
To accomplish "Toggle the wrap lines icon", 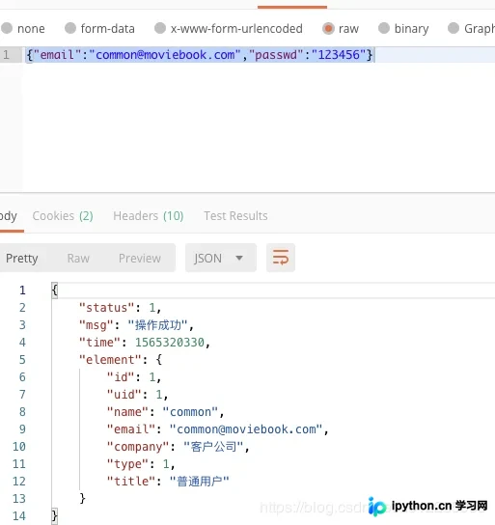I will pos(281,258).
